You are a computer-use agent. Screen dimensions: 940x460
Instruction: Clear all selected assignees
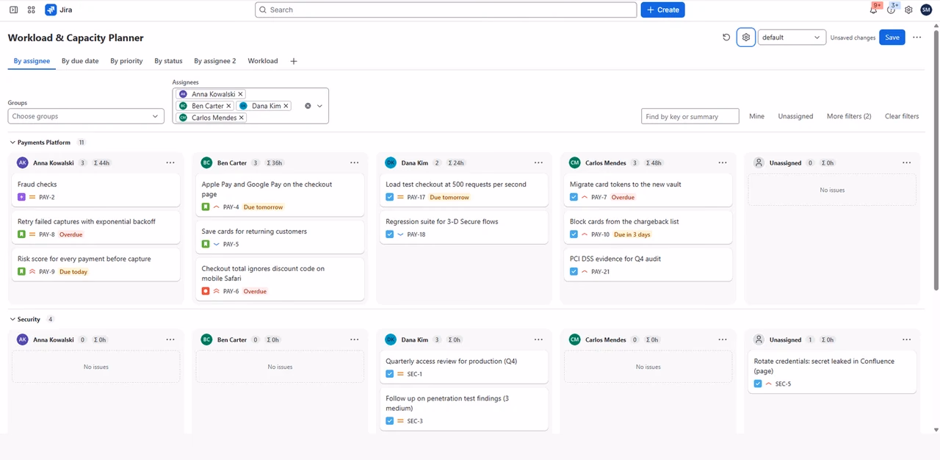(308, 106)
